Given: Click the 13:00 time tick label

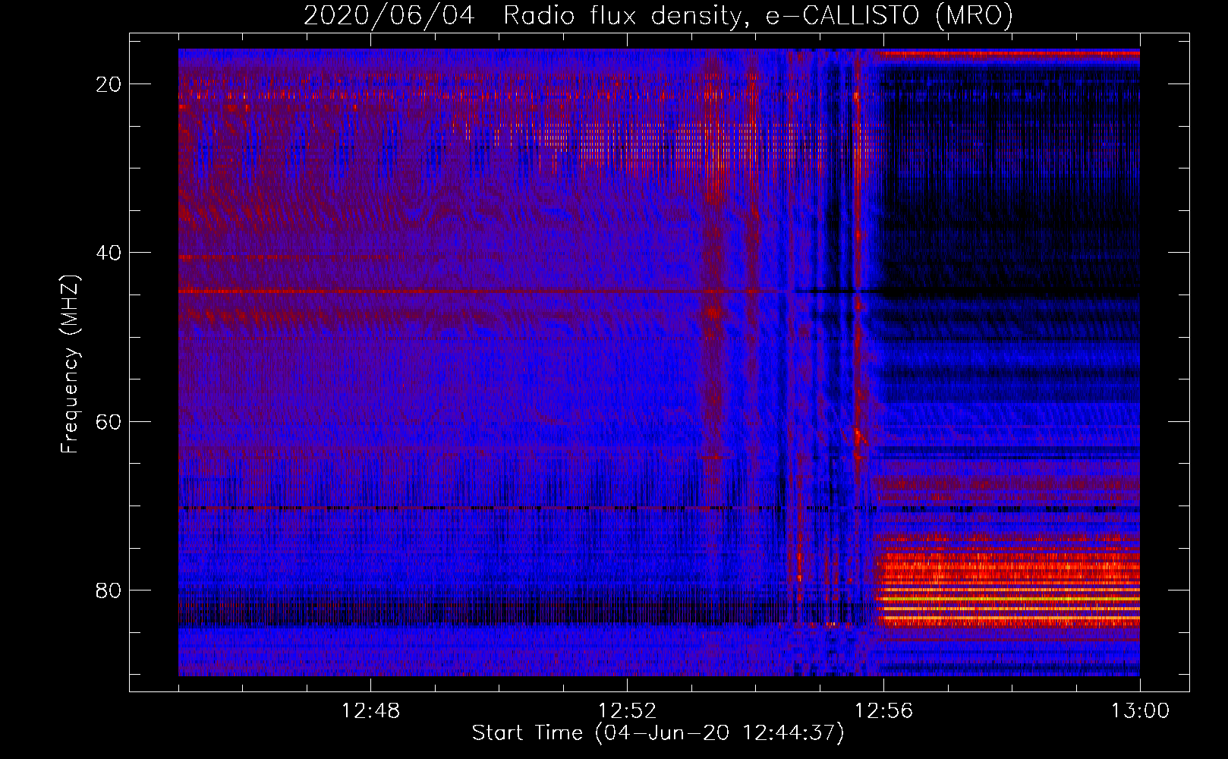Looking at the screenshot, I should [x=1140, y=711].
